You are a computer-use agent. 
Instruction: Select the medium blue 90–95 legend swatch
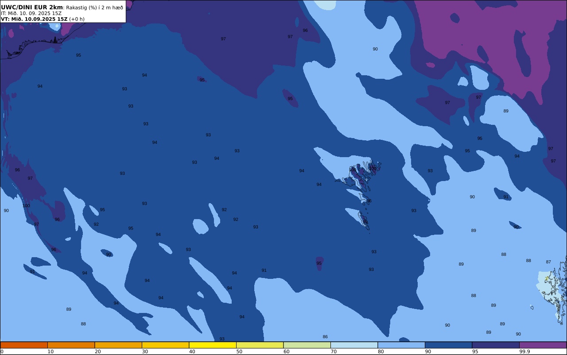tap(448, 345)
